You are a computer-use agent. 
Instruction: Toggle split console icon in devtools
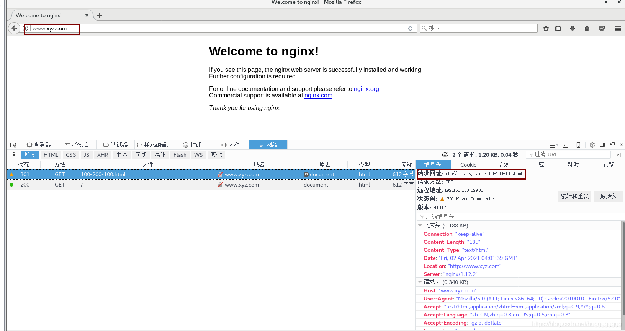point(566,145)
